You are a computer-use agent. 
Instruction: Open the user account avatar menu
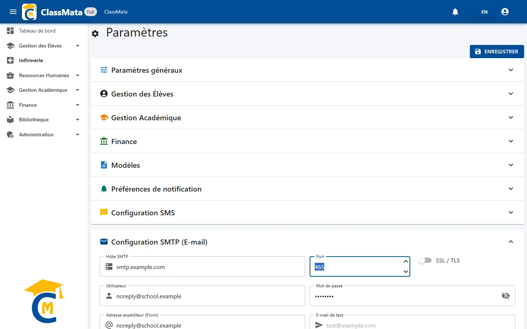(505, 12)
